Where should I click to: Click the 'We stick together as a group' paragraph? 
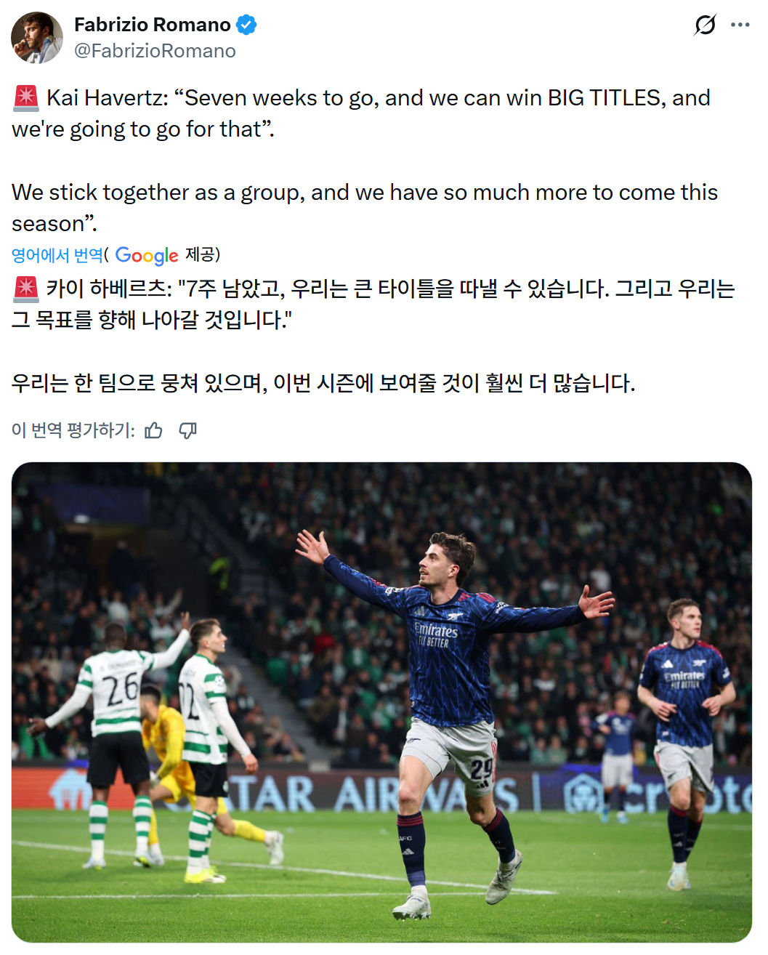[363, 193]
